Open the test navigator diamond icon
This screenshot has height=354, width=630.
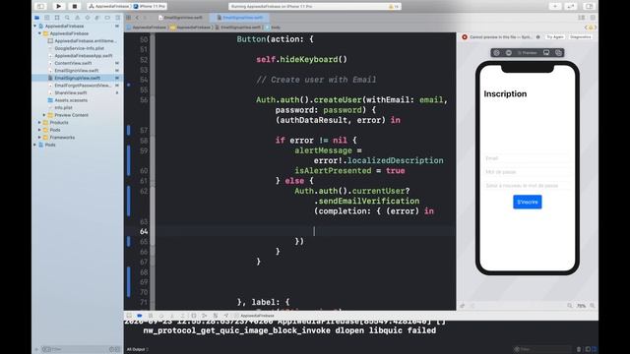tap(88, 18)
